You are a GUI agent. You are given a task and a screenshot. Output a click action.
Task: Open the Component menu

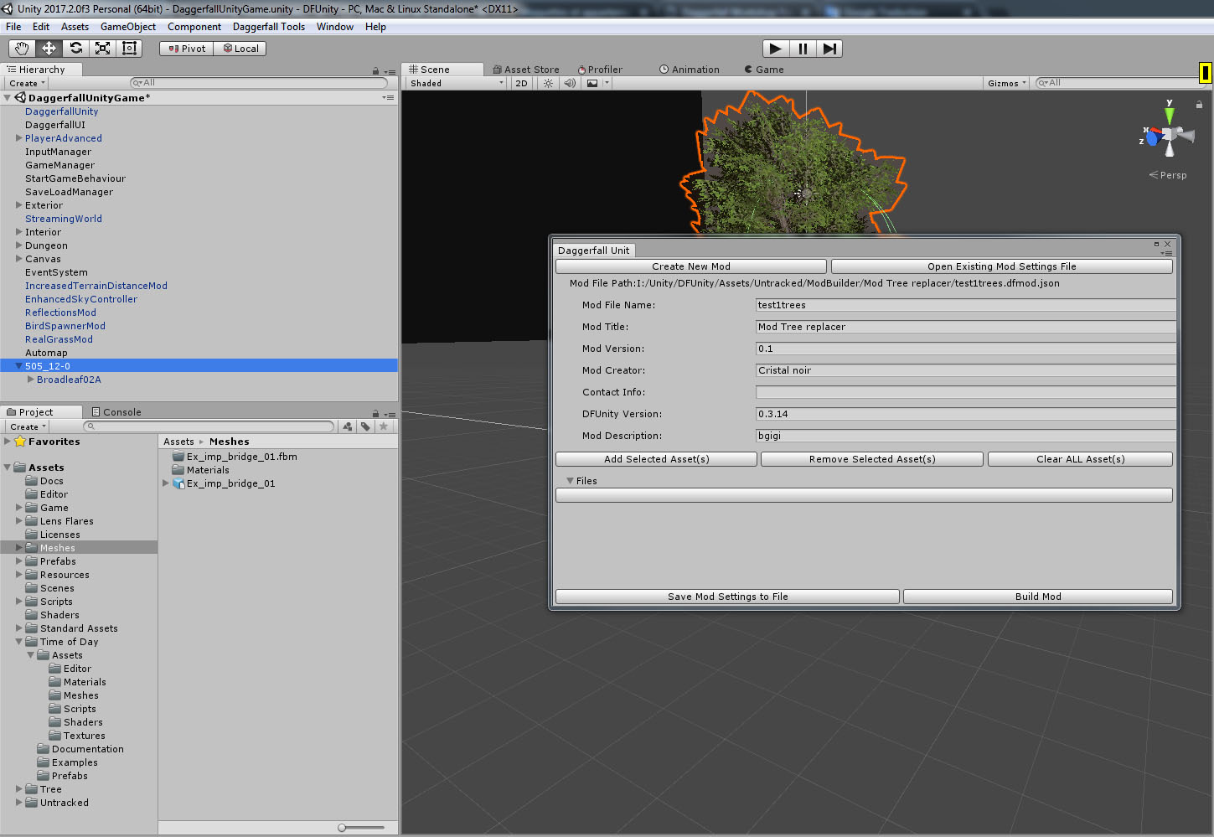(x=194, y=27)
